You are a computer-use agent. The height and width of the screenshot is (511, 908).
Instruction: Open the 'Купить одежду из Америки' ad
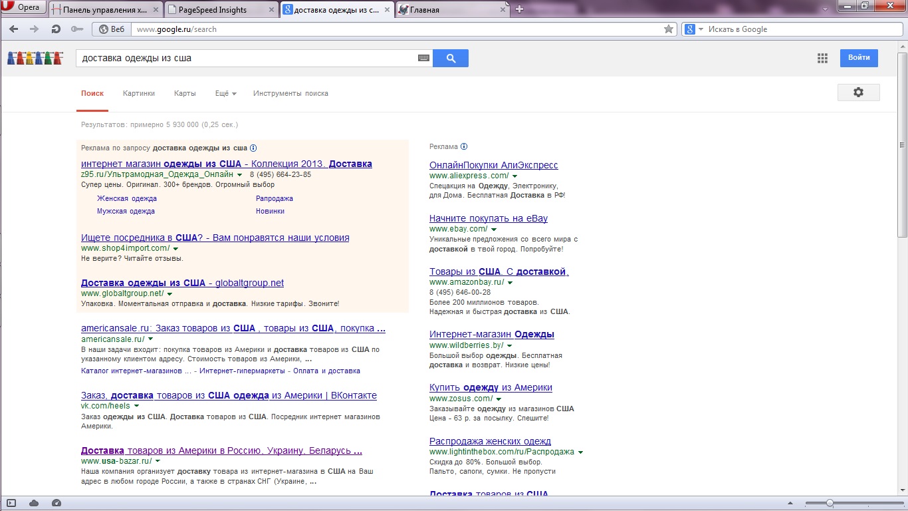[x=491, y=387]
